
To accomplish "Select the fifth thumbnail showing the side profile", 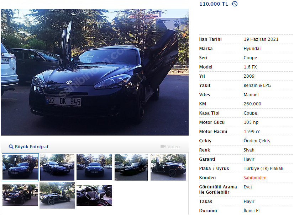I will (168, 167).
